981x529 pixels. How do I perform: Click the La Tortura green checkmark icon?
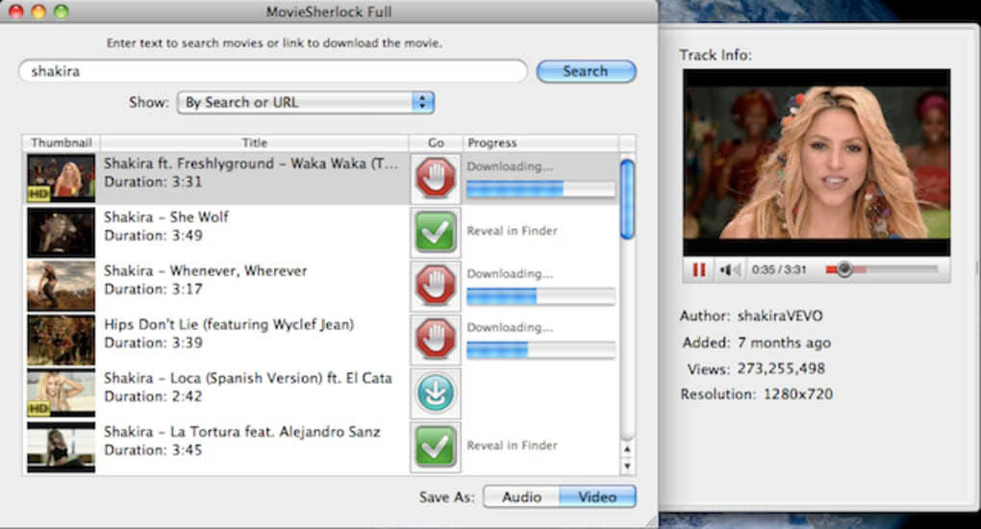(x=436, y=447)
